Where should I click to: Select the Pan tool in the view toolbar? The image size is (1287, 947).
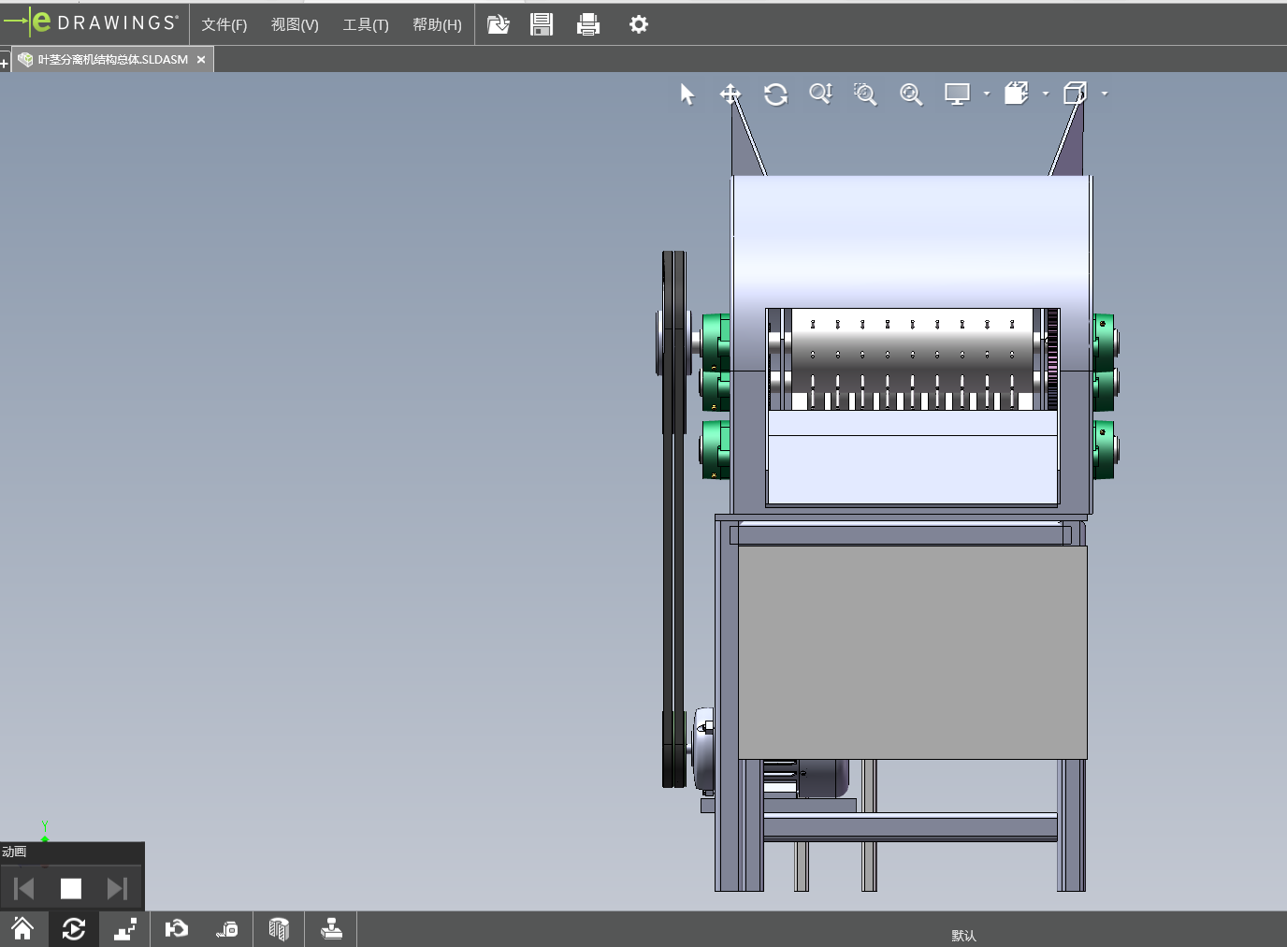730,95
